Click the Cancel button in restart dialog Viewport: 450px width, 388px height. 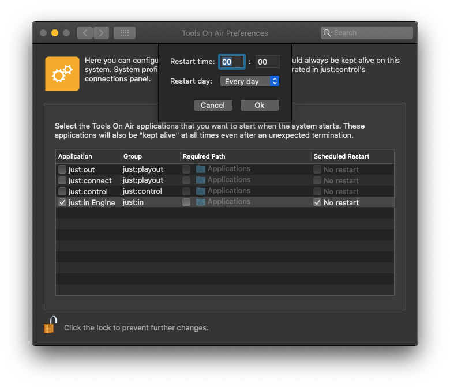click(213, 106)
